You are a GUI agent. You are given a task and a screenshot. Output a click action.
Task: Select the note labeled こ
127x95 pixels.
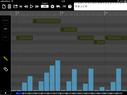click(124, 38)
